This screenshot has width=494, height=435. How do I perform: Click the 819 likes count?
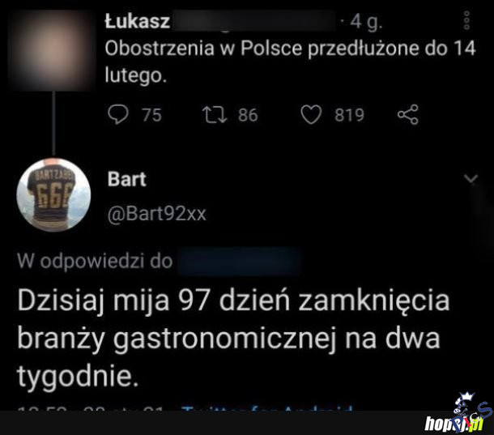click(x=349, y=115)
